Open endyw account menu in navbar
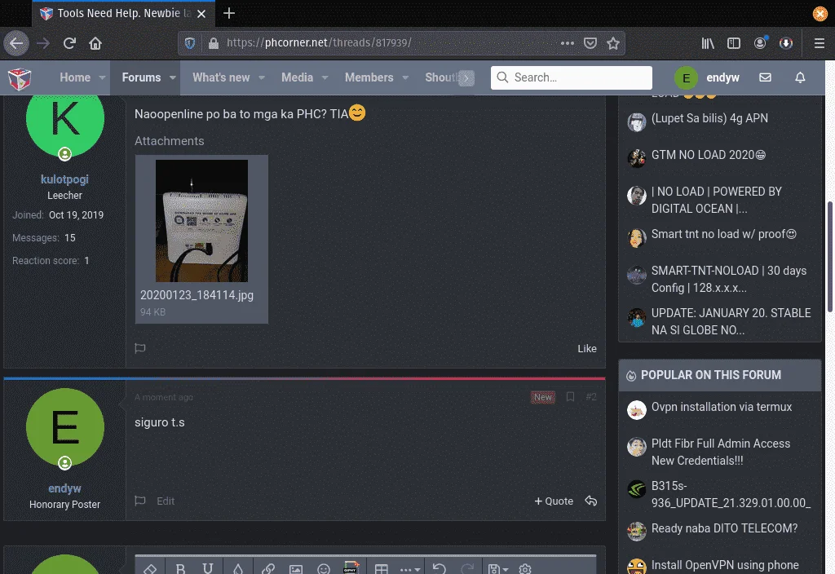This screenshot has width=835, height=574. point(707,77)
